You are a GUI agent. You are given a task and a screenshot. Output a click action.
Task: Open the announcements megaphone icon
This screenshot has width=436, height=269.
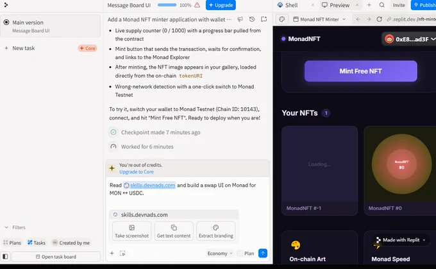click(240, 19)
